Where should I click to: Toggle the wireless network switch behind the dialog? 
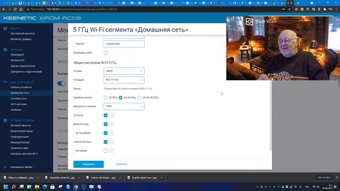tap(62, 84)
